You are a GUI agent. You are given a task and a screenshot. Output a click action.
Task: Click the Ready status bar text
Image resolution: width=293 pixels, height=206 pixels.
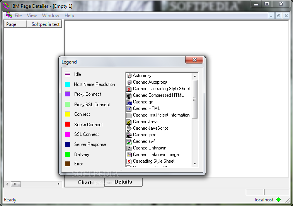[10, 200]
